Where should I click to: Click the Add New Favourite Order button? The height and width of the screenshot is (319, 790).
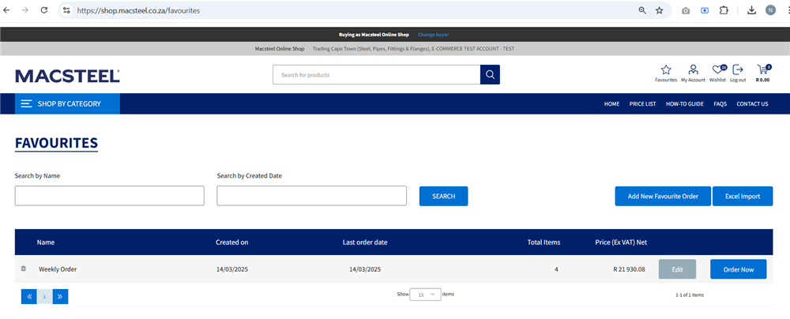pos(663,197)
